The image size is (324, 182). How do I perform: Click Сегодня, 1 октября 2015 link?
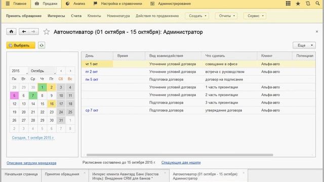(33, 138)
